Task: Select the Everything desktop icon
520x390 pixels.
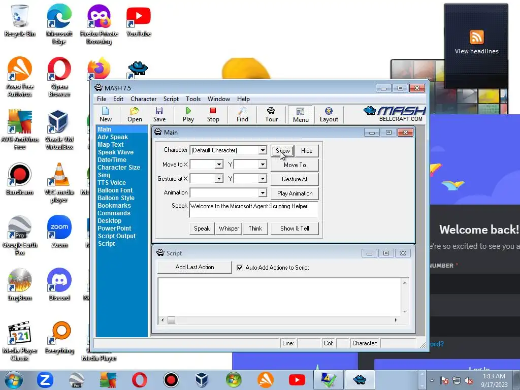Action: pos(59,338)
